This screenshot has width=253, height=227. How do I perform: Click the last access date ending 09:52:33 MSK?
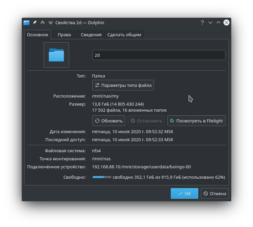click(x=133, y=139)
